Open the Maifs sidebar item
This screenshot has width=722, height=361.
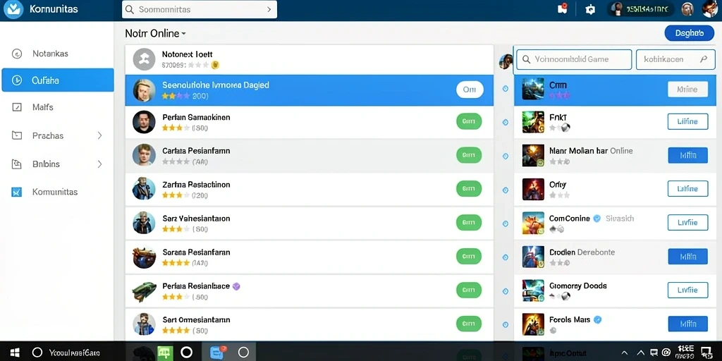42,107
